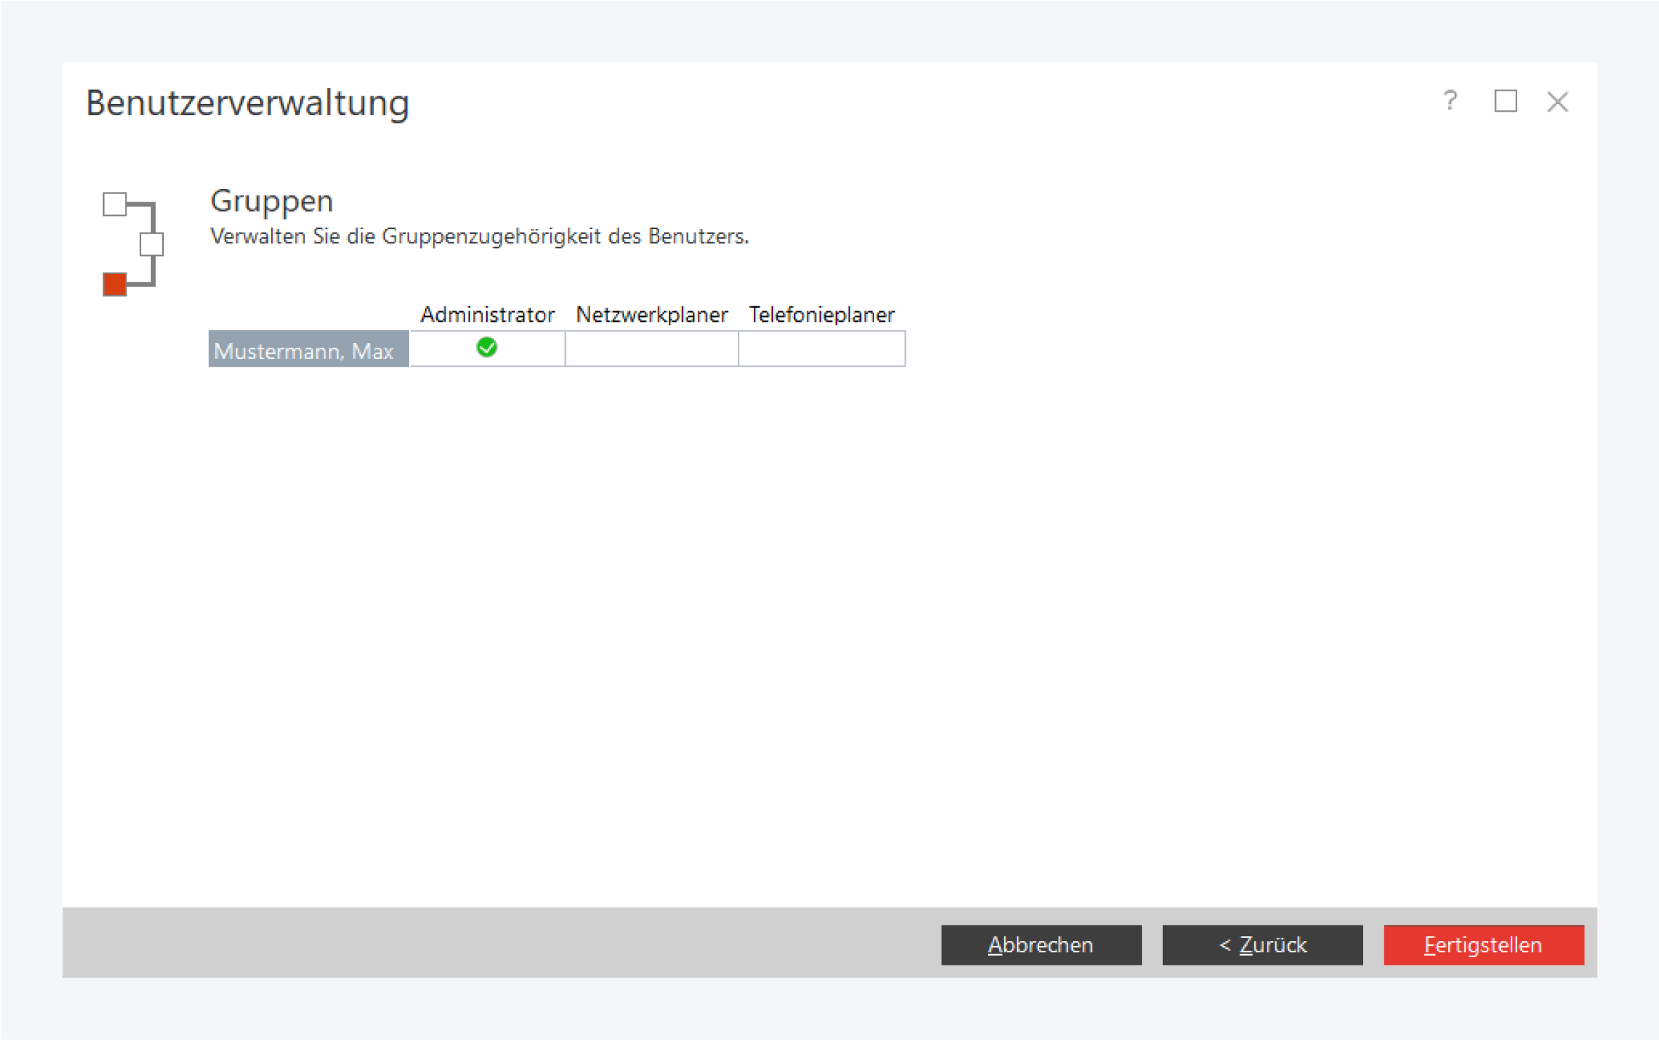Click the Netzwerkplaner column header
The height and width of the screenshot is (1040, 1659).
click(651, 314)
